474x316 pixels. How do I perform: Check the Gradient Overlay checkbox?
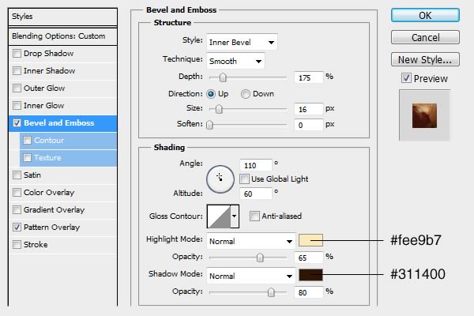tap(17, 210)
